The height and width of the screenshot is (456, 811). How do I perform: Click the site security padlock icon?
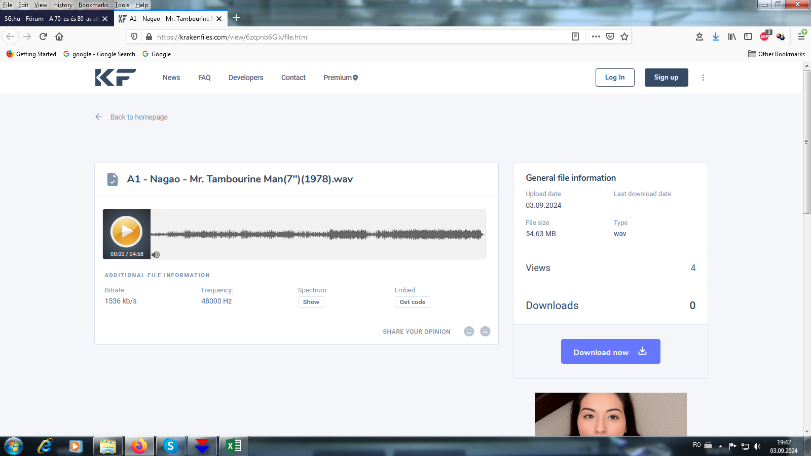click(x=149, y=36)
